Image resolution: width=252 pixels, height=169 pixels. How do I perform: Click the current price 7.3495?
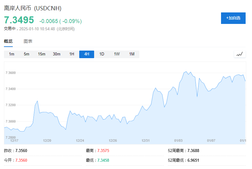(19, 20)
